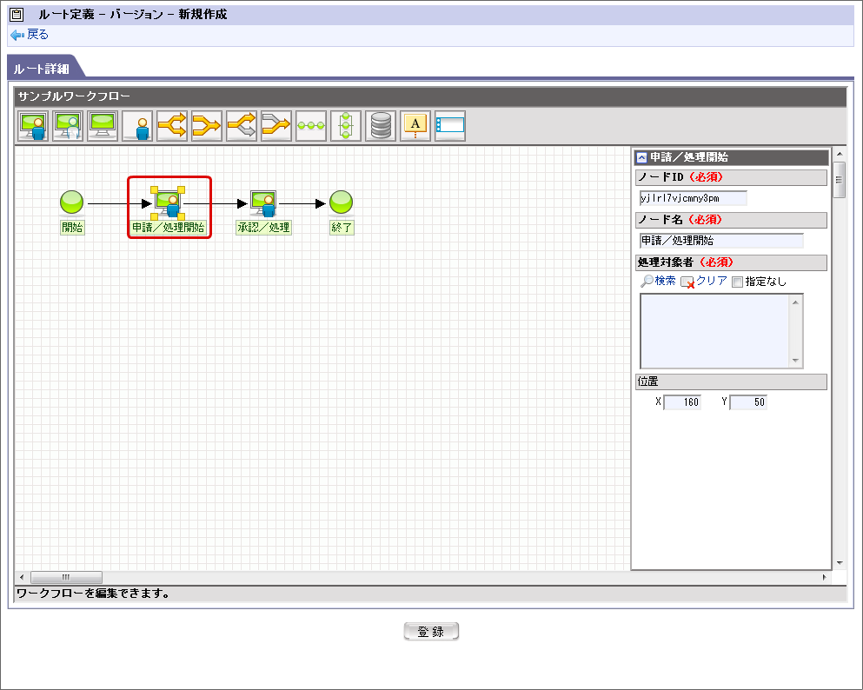
Task: Select the yellow merge join tool
Action: pos(206,126)
